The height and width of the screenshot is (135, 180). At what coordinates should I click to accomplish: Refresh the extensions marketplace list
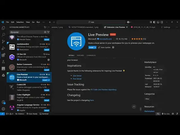[45, 27]
